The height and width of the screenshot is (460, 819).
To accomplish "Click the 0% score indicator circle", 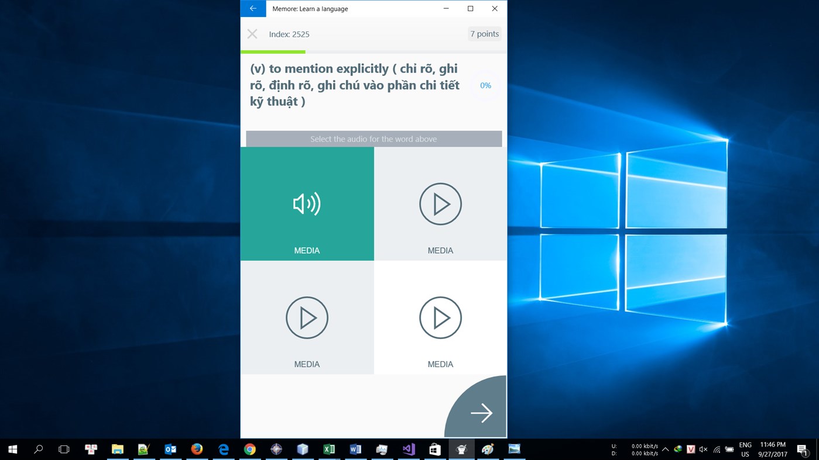I will [x=485, y=85].
